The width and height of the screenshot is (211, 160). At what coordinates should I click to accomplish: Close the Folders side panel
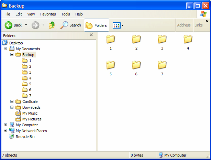91,35
